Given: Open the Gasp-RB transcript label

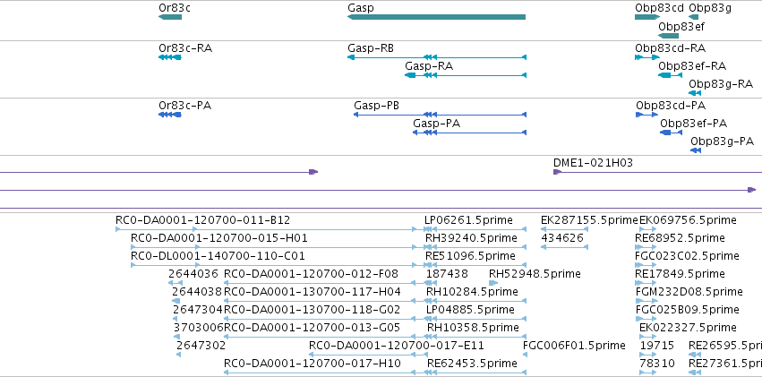Looking at the screenshot, I should 371,48.
